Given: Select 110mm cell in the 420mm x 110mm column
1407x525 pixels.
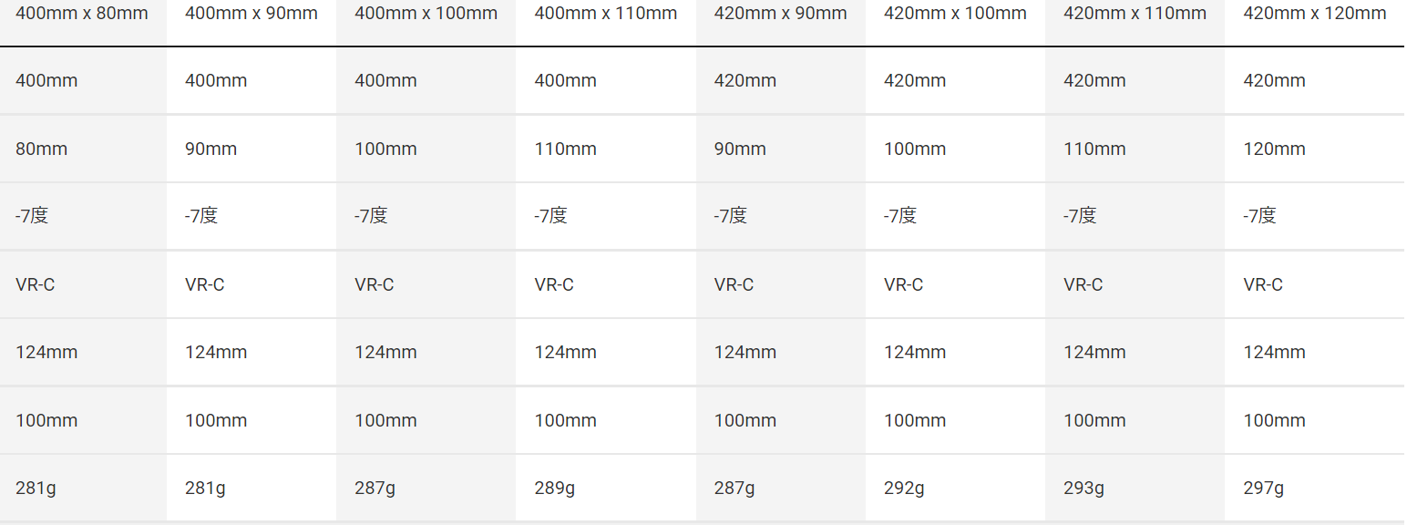Looking at the screenshot, I should pyautogui.click(x=1094, y=149).
